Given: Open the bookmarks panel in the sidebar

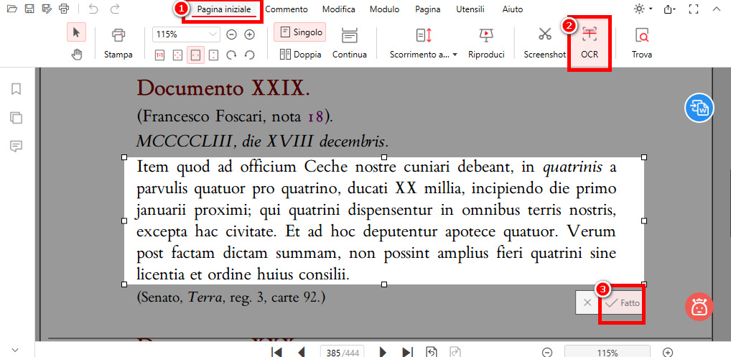Looking at the screenshot, I should [17, 89].
